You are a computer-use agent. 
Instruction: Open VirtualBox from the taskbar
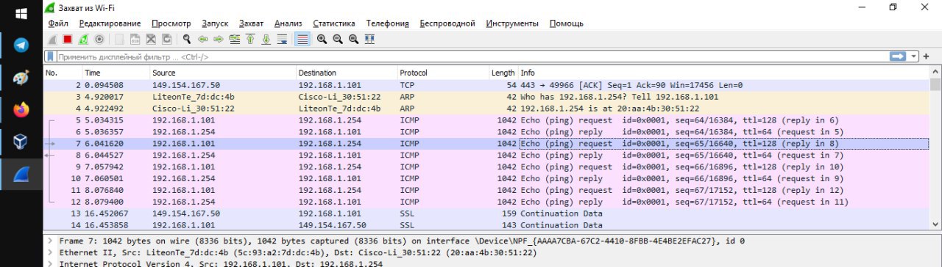[x=21, y=142]
